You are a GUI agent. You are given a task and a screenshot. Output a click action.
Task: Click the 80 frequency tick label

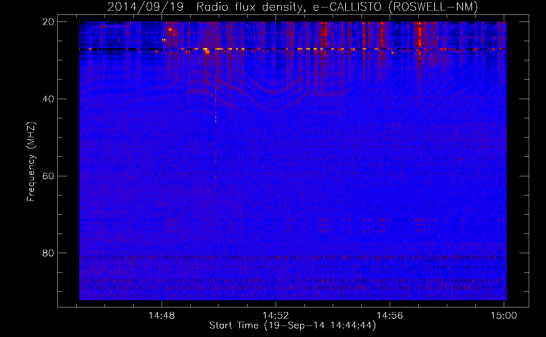pos(48,253)
